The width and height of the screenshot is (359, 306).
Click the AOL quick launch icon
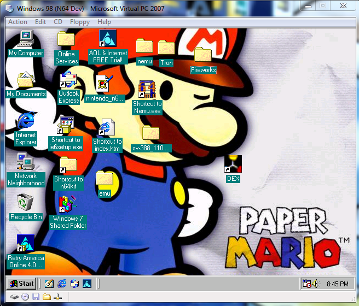point(87,284)
